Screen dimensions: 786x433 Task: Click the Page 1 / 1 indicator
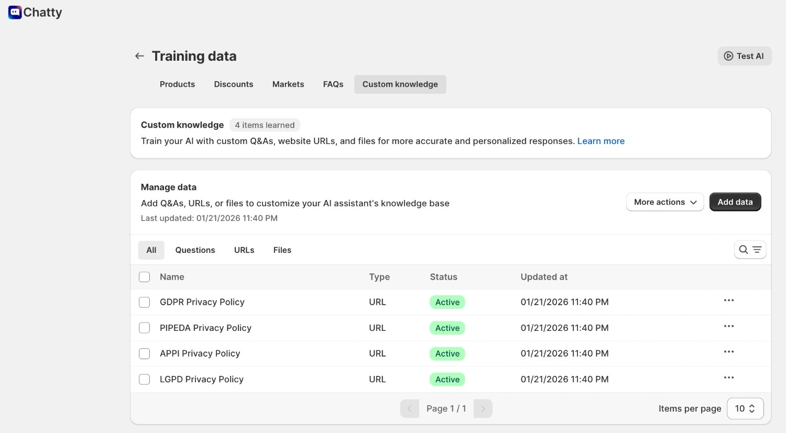[446, 408]
